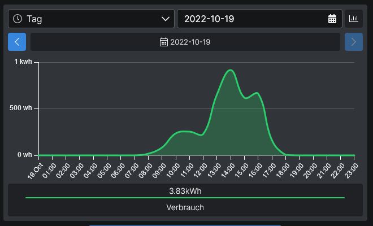Click the 2022-10-19 date input field
The width and height of the screenshot is (373, 226).
coord(259,19)
